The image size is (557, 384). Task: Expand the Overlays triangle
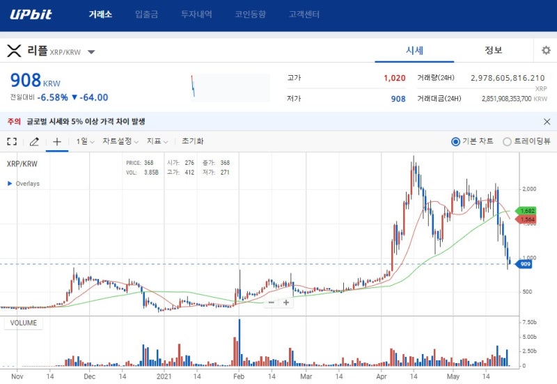click(10, 184)
